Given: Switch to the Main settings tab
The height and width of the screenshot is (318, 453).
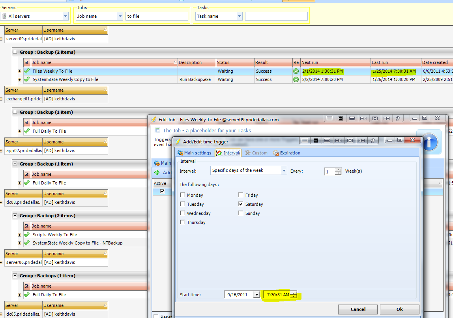Looking at the screenshot, I should click(194, 153).
